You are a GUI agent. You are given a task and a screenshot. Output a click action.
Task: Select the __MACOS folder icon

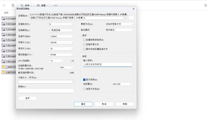pos(3,67)
